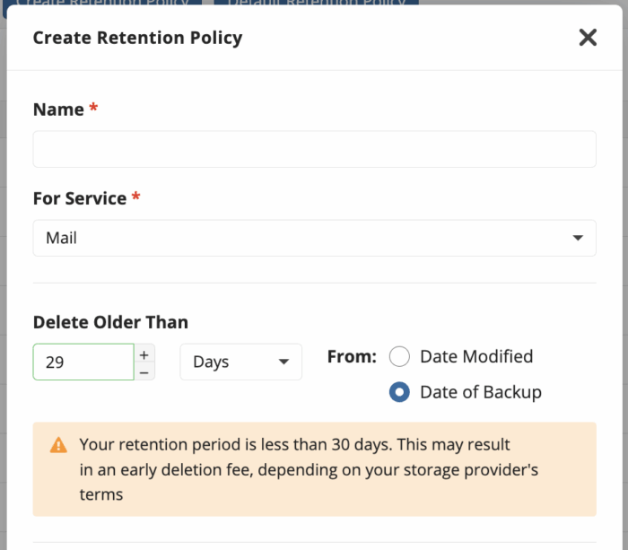Click the Create Retention Policy button behind dialog
Viewport: 628px width, 550px height.
103,3
